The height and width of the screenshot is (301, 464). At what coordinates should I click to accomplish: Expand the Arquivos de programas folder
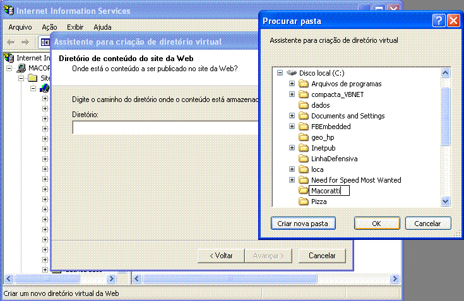pos(292,84)
